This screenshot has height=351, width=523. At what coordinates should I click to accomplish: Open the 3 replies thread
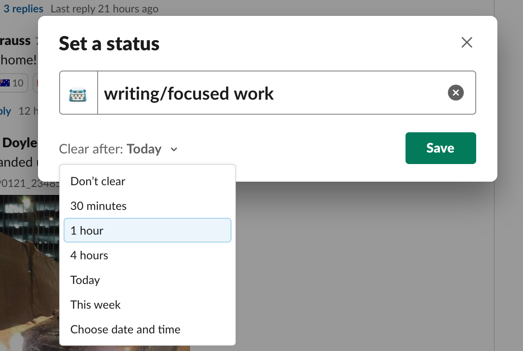[23, 8]
